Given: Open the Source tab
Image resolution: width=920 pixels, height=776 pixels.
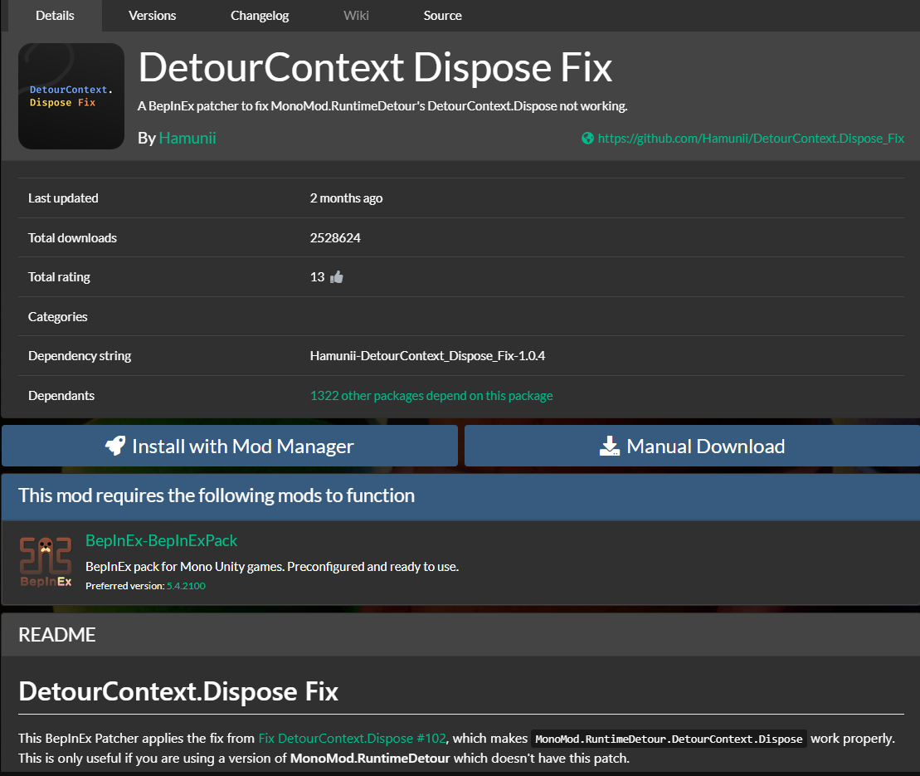Looking at the screenshot, I should tap(442, 15).
